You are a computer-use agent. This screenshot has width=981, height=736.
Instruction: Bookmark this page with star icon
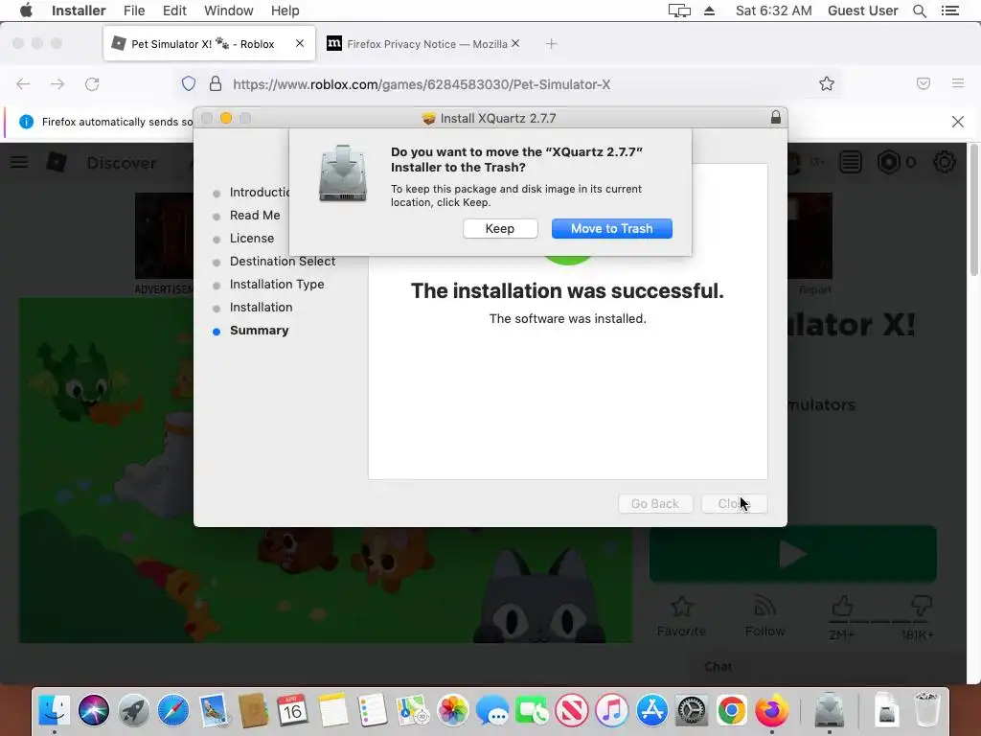[x=827, y=84]
